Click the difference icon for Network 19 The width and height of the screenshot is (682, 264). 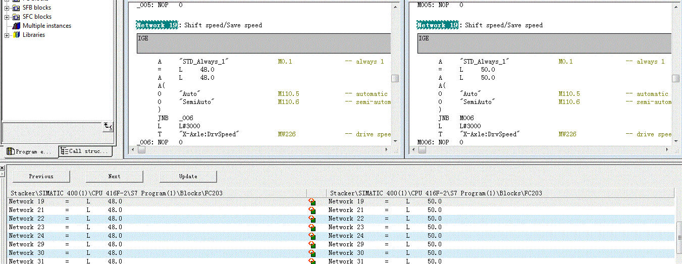(312, 202)
